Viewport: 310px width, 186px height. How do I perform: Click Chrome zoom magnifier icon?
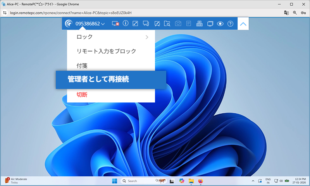295,13
